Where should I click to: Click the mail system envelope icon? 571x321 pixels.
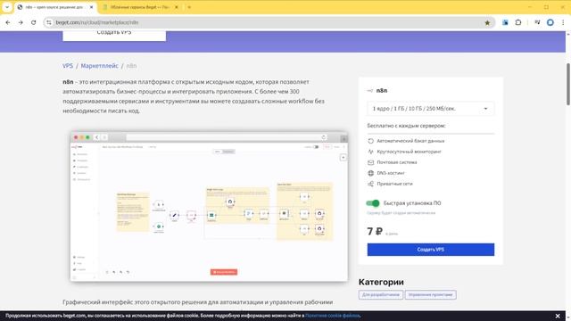click(371, 162)
